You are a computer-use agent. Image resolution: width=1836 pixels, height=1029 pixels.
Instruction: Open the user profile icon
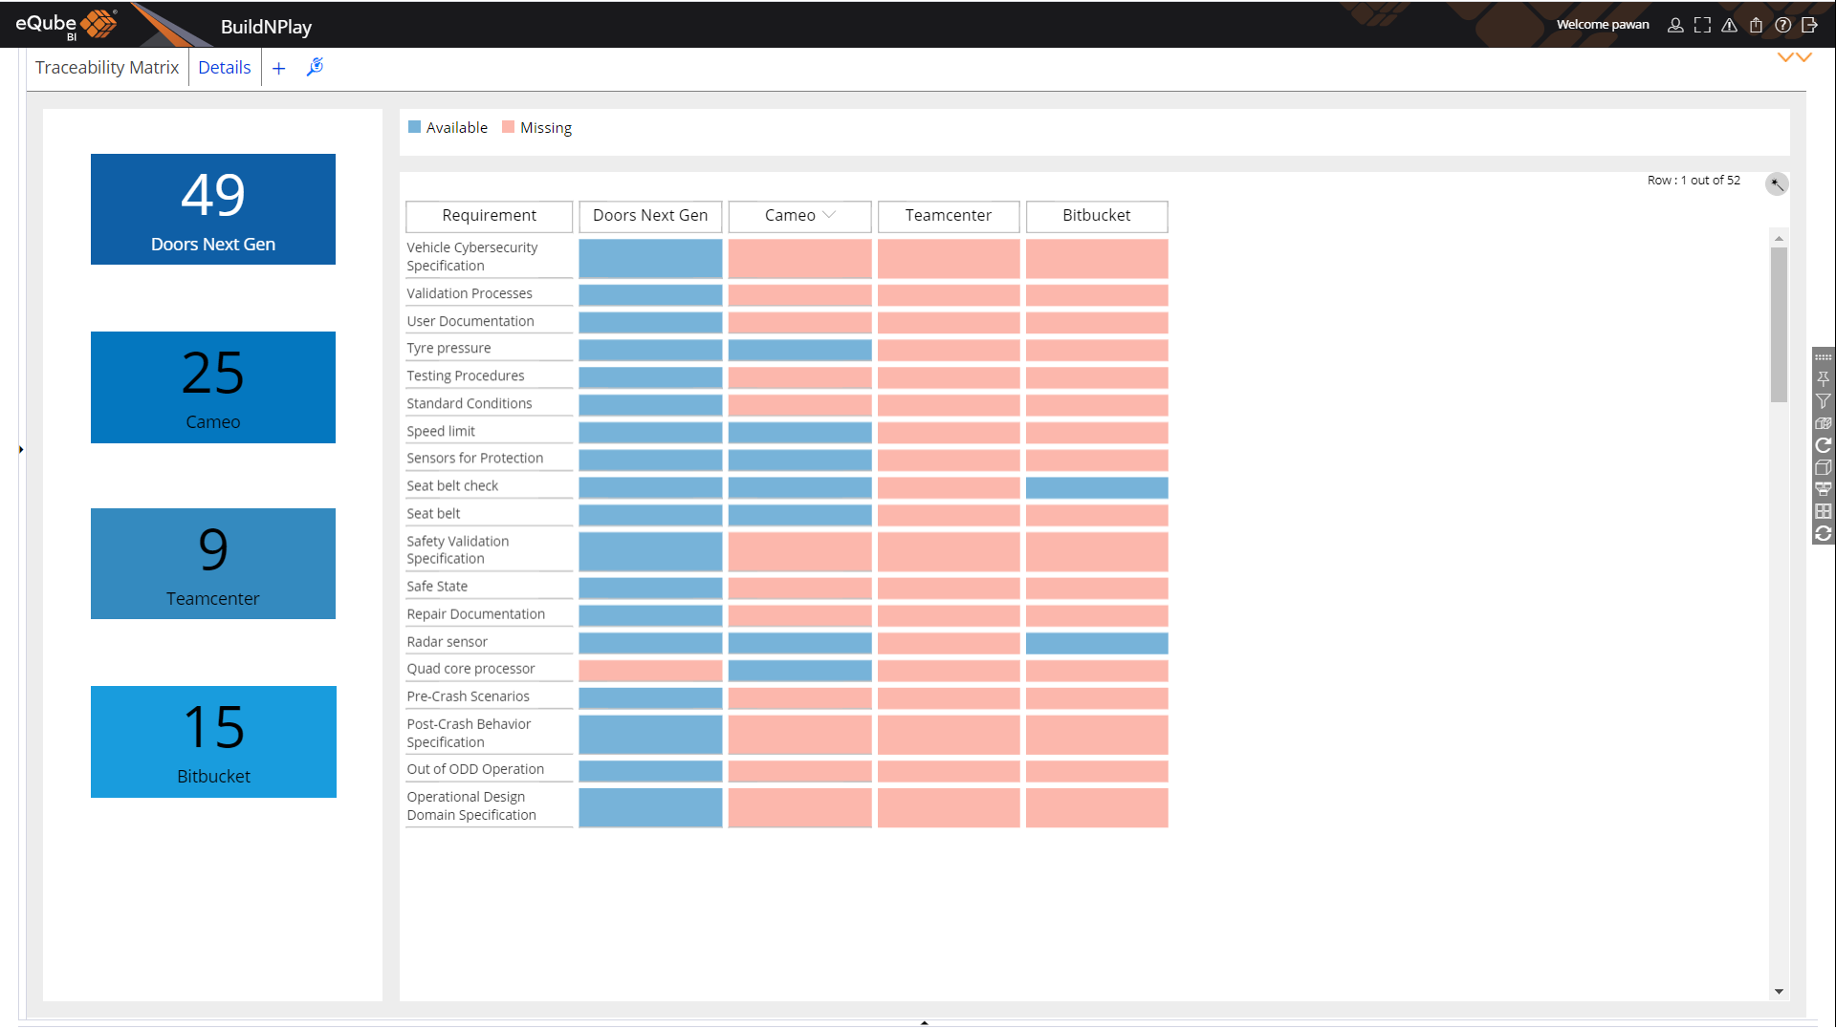(1675, 26)
